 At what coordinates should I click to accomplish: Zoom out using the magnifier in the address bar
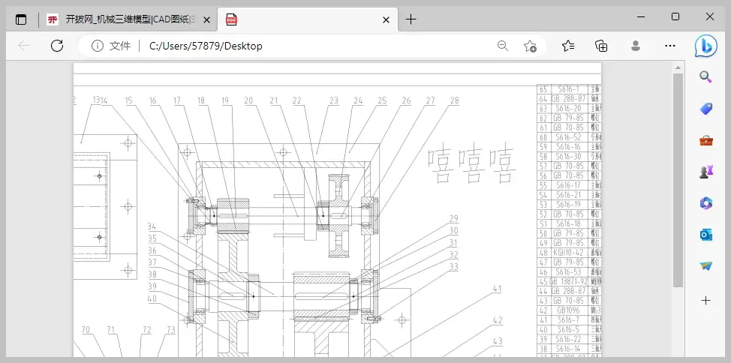point(503,46)
